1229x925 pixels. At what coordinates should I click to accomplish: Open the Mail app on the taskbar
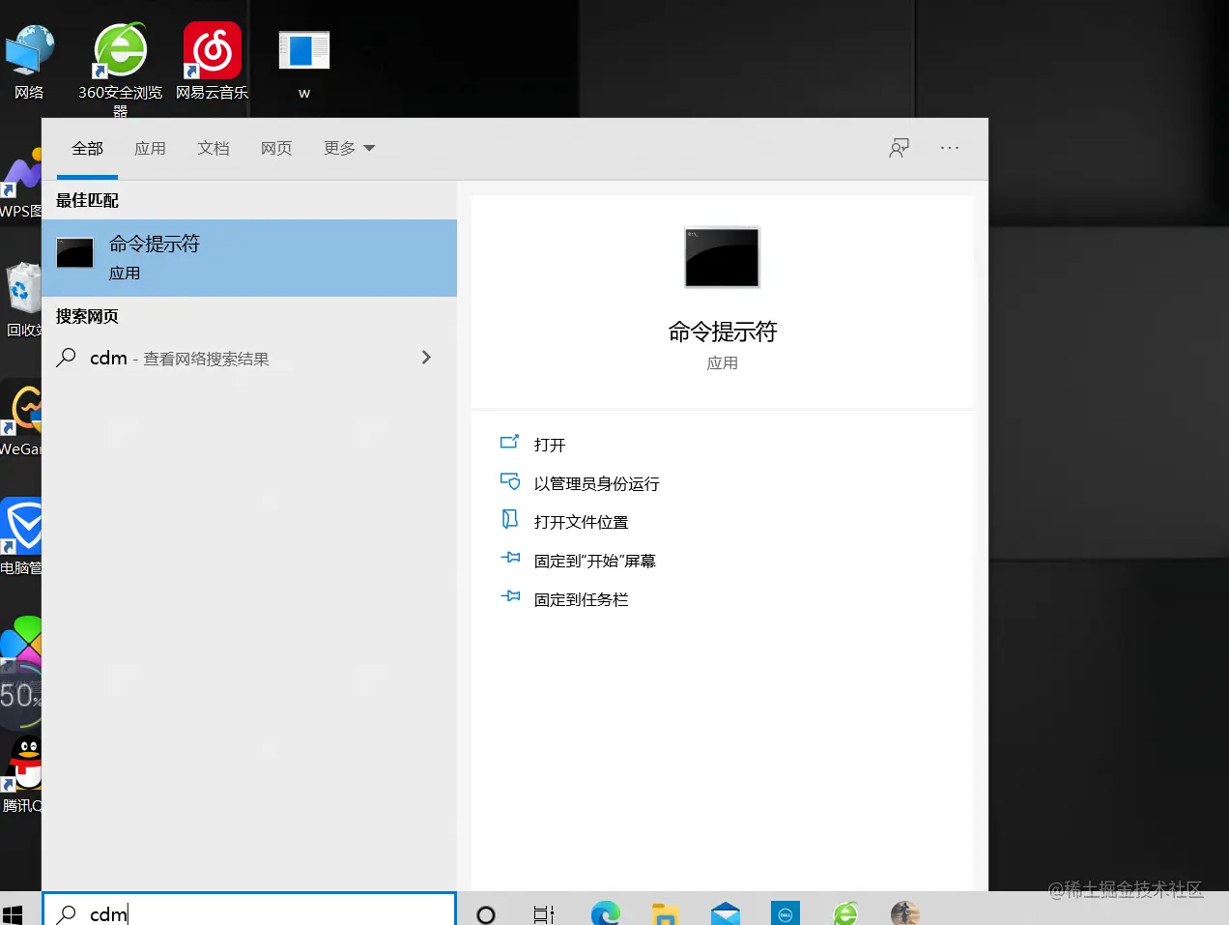tap(725, 912)
